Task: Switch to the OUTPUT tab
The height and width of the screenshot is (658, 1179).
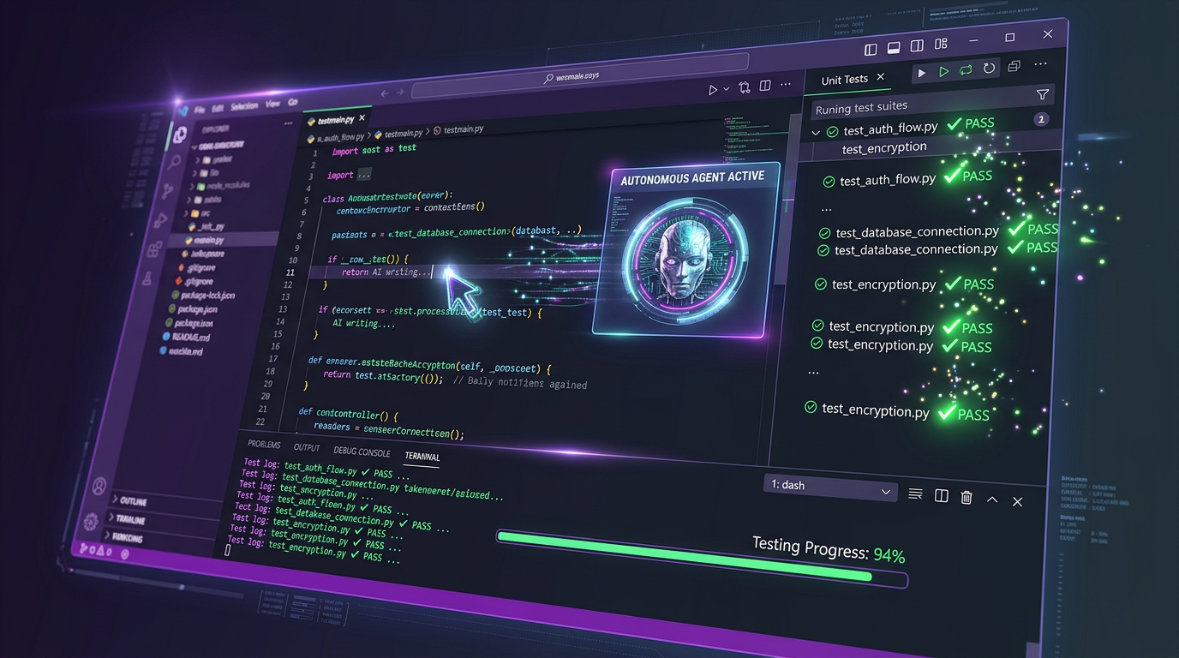Action: pos(307,447)
